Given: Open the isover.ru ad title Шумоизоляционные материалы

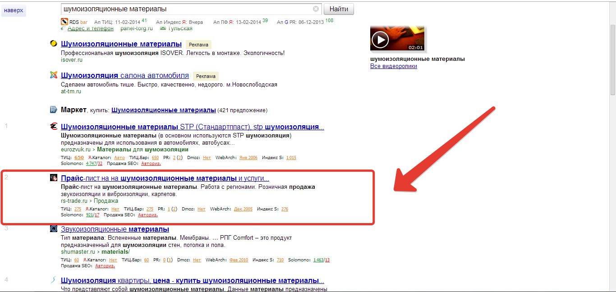Looking at the screenshot, I should 121,44.
